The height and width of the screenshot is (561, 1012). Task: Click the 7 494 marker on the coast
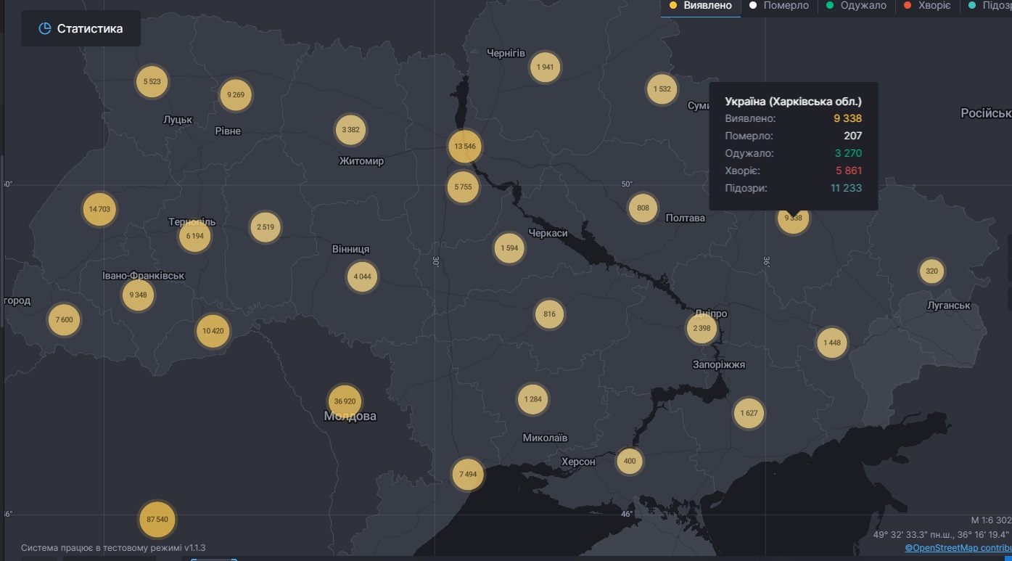468,475
